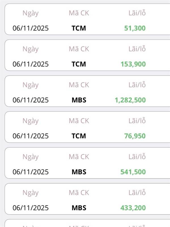Open MBS code in the 541,500 card
The height and width of the screenshot is (227, 170).
(x=79, y=172)
